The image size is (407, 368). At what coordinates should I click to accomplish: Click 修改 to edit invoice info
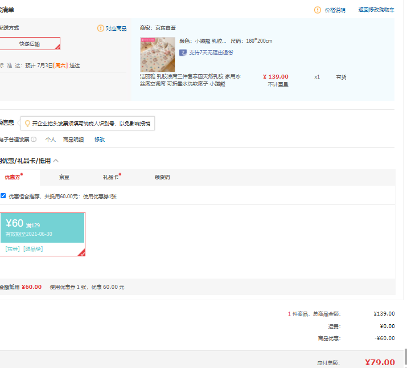click(100, 140)
